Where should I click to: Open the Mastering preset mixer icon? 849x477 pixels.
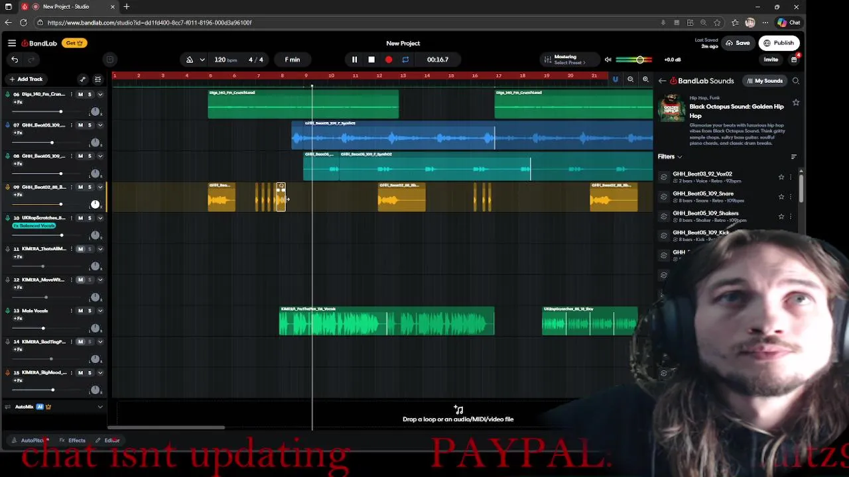547,60
